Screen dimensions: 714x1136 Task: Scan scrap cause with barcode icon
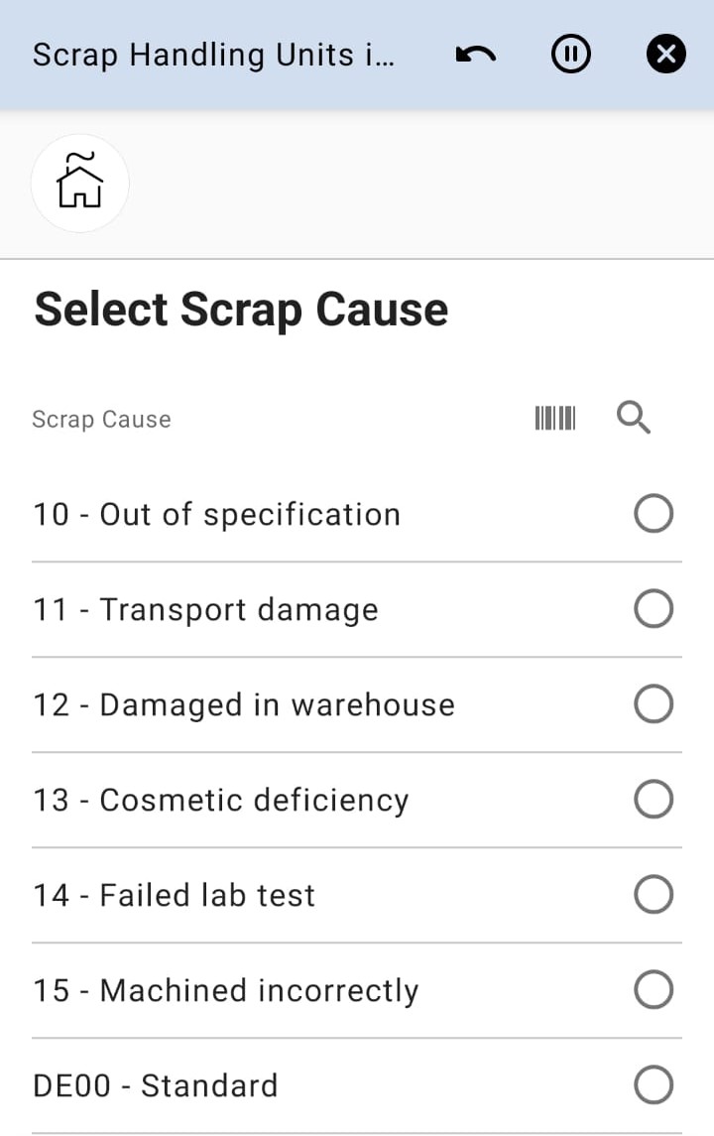[x=555, y=419]
